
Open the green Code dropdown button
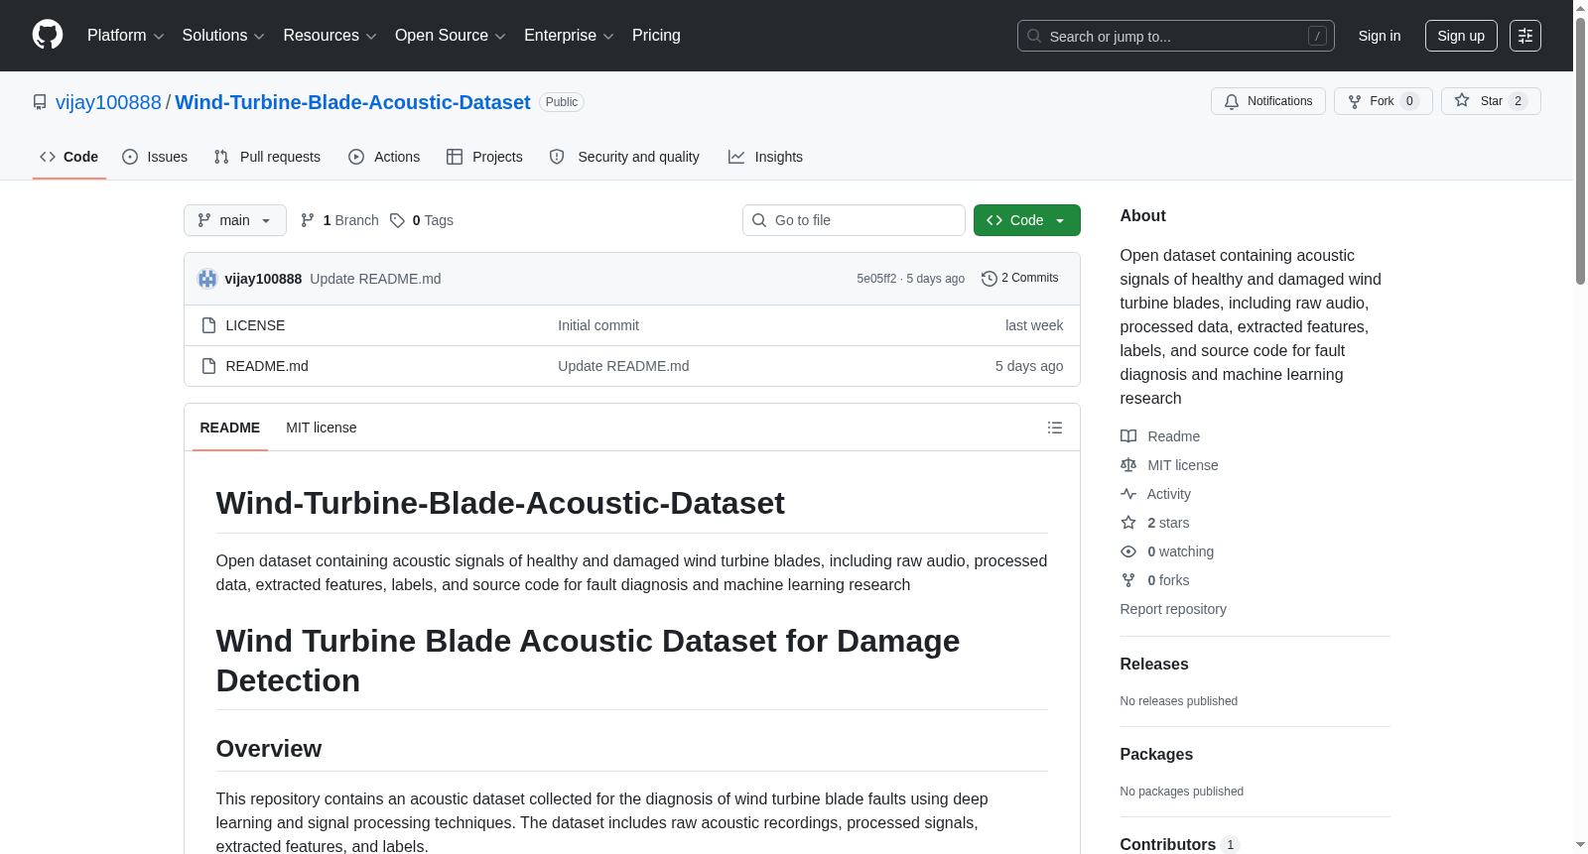[x=1027, y=220]
